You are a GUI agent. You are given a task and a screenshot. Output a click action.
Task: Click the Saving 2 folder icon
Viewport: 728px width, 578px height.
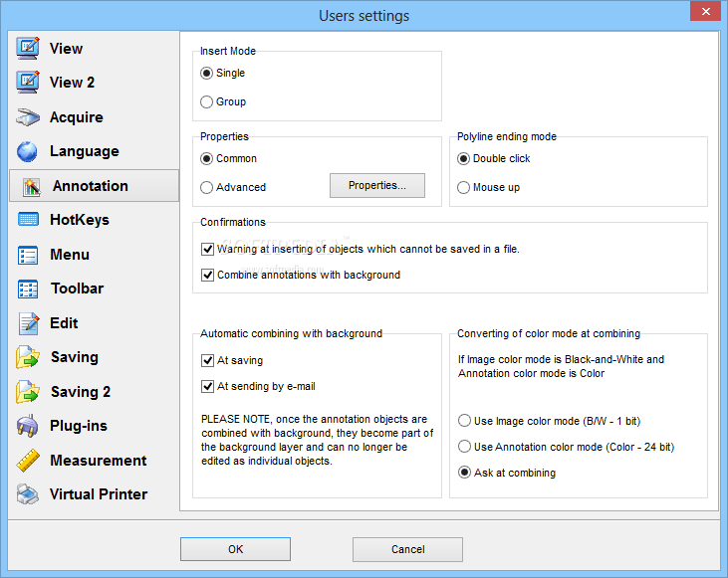point(28,392)
